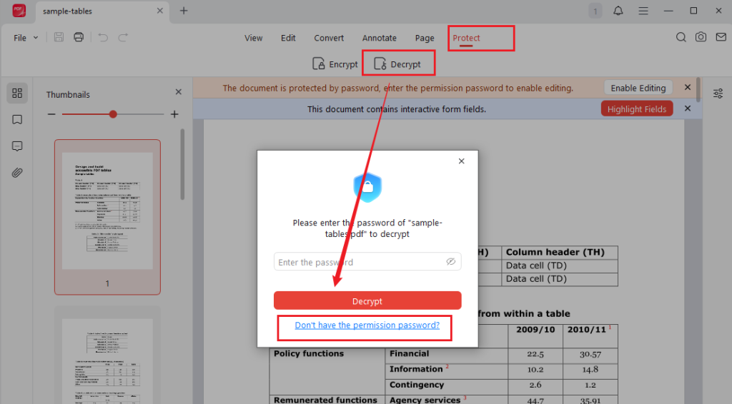The image size is (732, 404).
Task: Take a screenshot with camera icon
Action: [x=701, y=37]
